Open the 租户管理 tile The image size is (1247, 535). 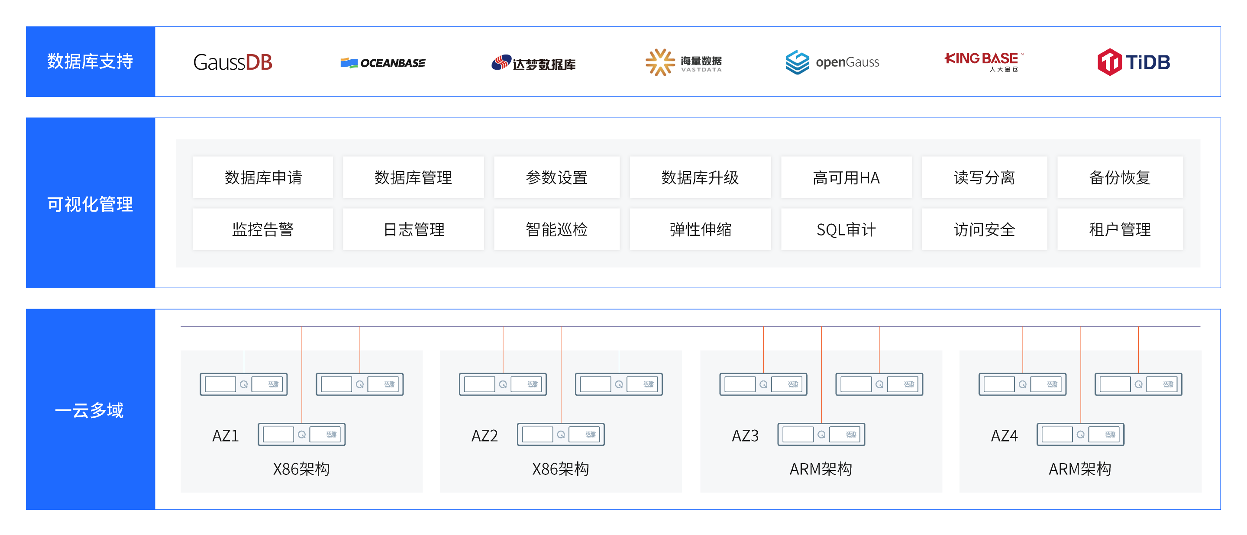[1120, 229]
